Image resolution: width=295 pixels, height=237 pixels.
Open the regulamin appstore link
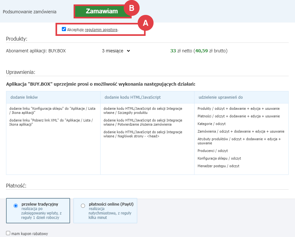[x=101, y=30]
